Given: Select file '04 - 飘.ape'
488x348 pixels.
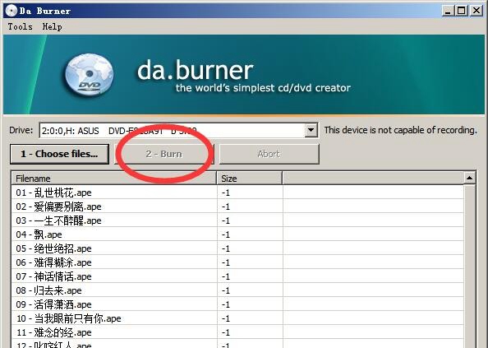Looking at the screenshot, I should pyautogui.click(x=39, y=234).
